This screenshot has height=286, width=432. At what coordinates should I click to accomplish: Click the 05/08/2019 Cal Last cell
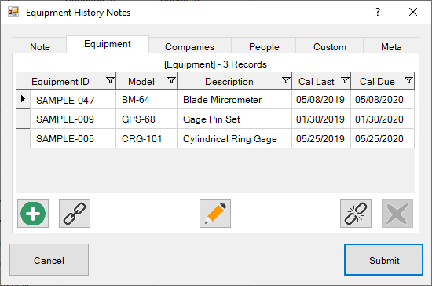321,99
